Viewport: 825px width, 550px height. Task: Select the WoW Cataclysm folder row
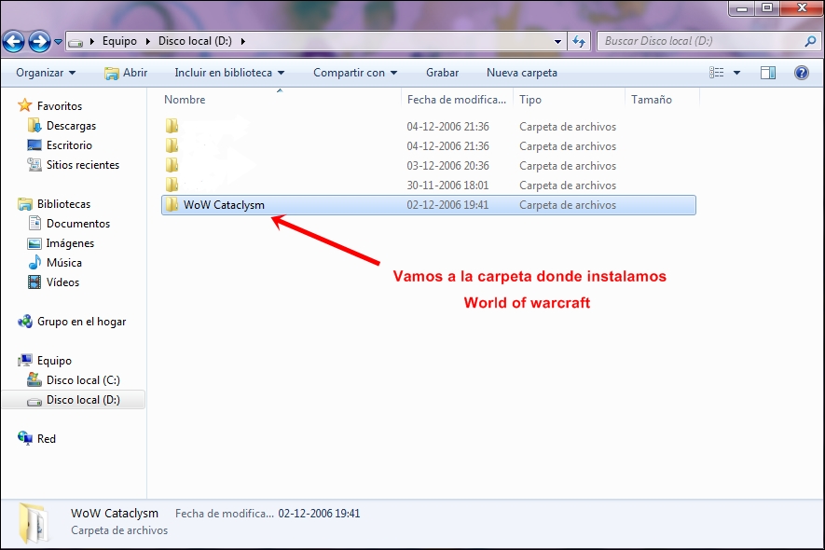(428, 205)
